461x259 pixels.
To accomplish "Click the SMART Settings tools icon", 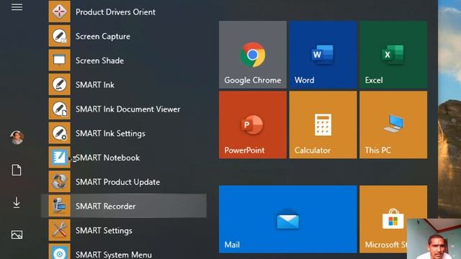I will [x=59, y=230].
